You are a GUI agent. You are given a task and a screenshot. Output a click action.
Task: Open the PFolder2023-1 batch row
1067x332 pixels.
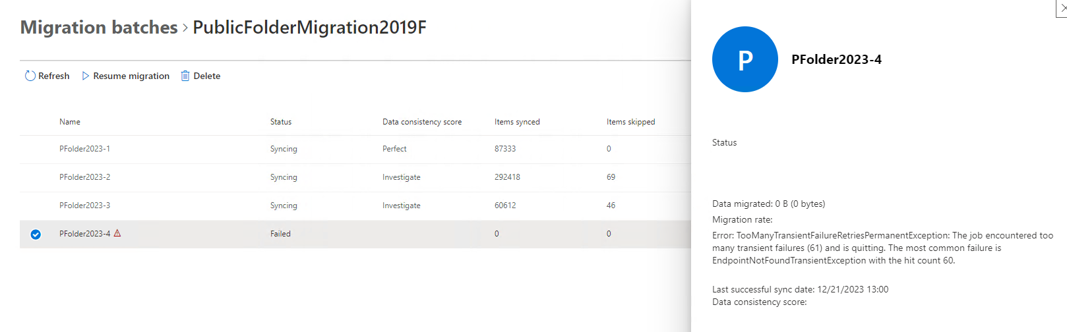[x=85, y=149]
